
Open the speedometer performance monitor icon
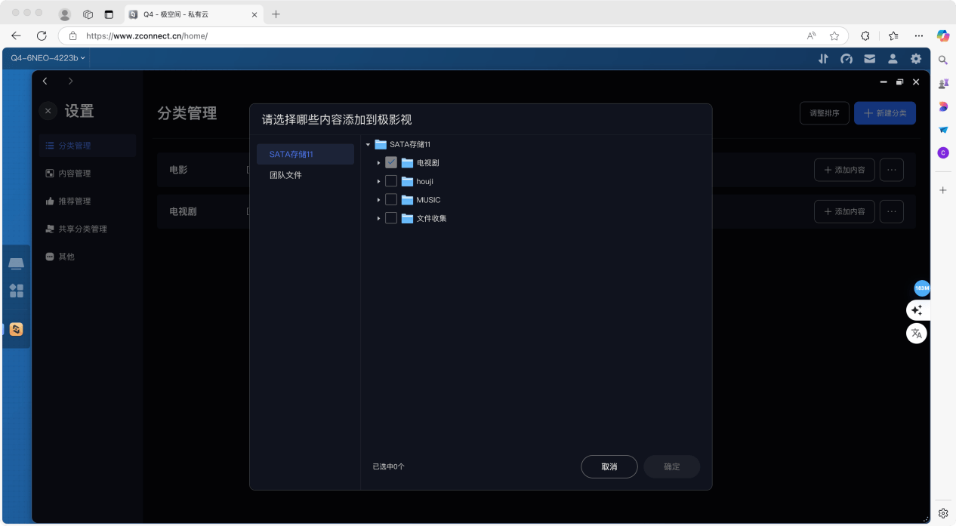click(847, 58)
